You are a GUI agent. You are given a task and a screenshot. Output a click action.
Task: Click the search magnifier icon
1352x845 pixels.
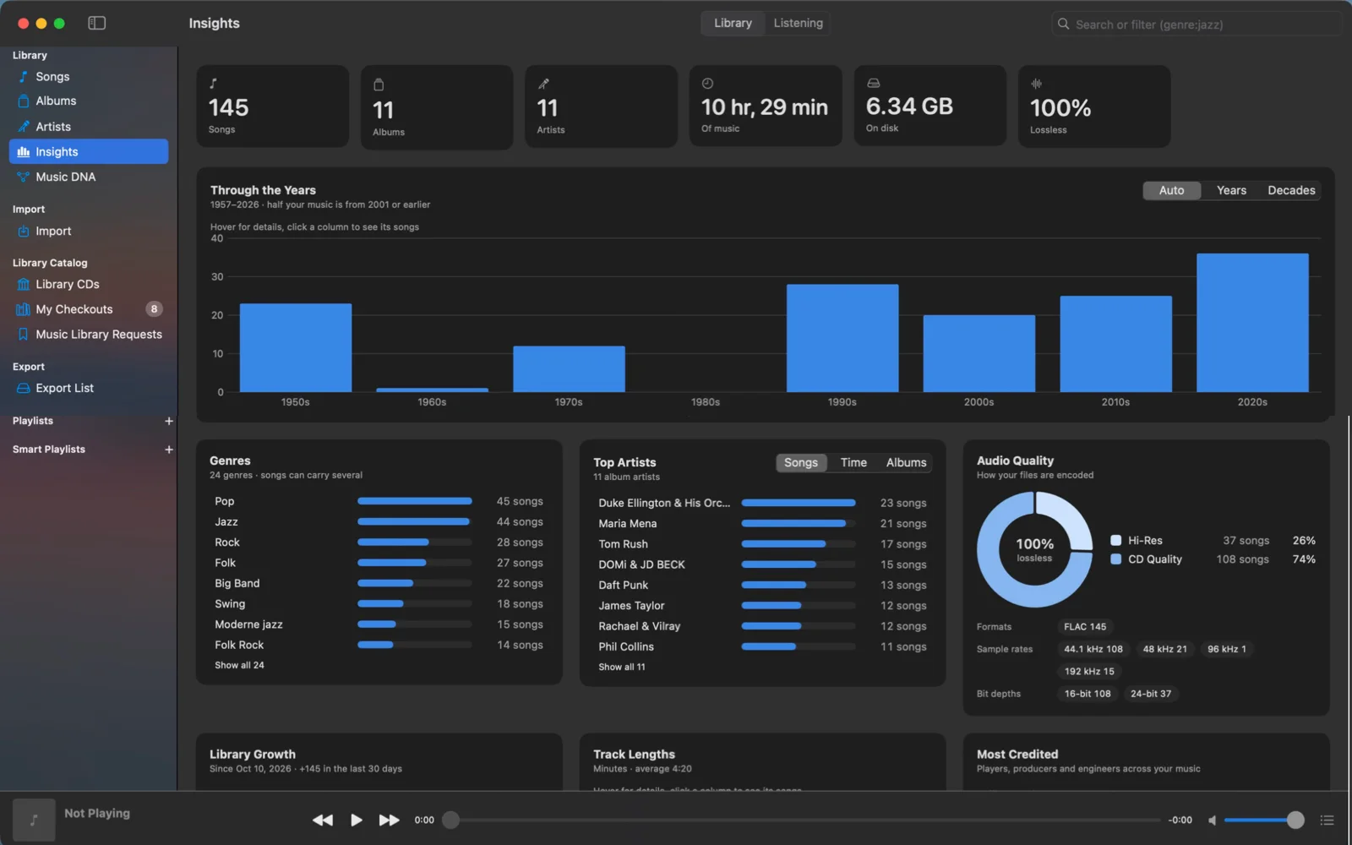tap(1064, 25)
